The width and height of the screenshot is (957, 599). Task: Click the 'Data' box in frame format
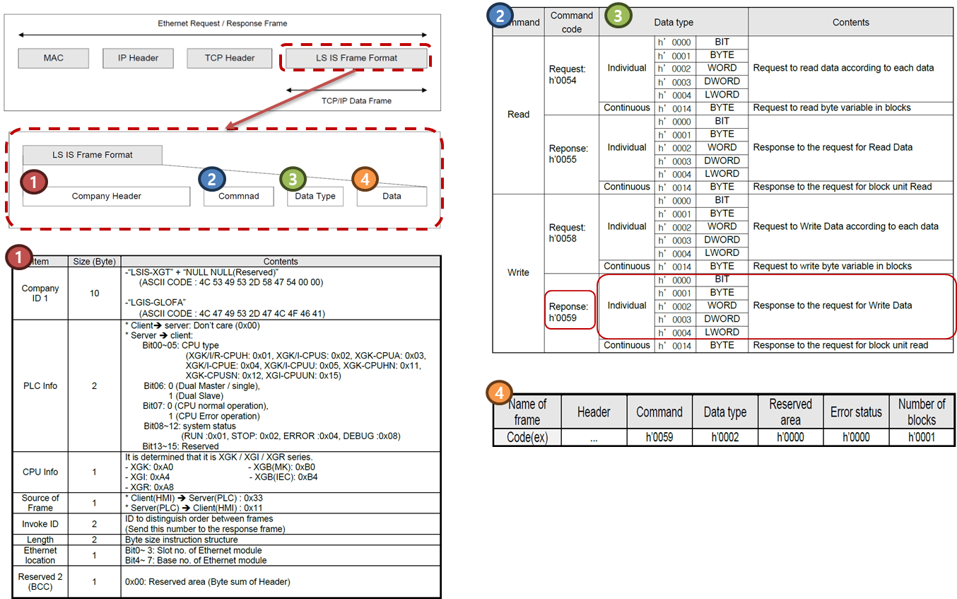click(x=392, y=196)
